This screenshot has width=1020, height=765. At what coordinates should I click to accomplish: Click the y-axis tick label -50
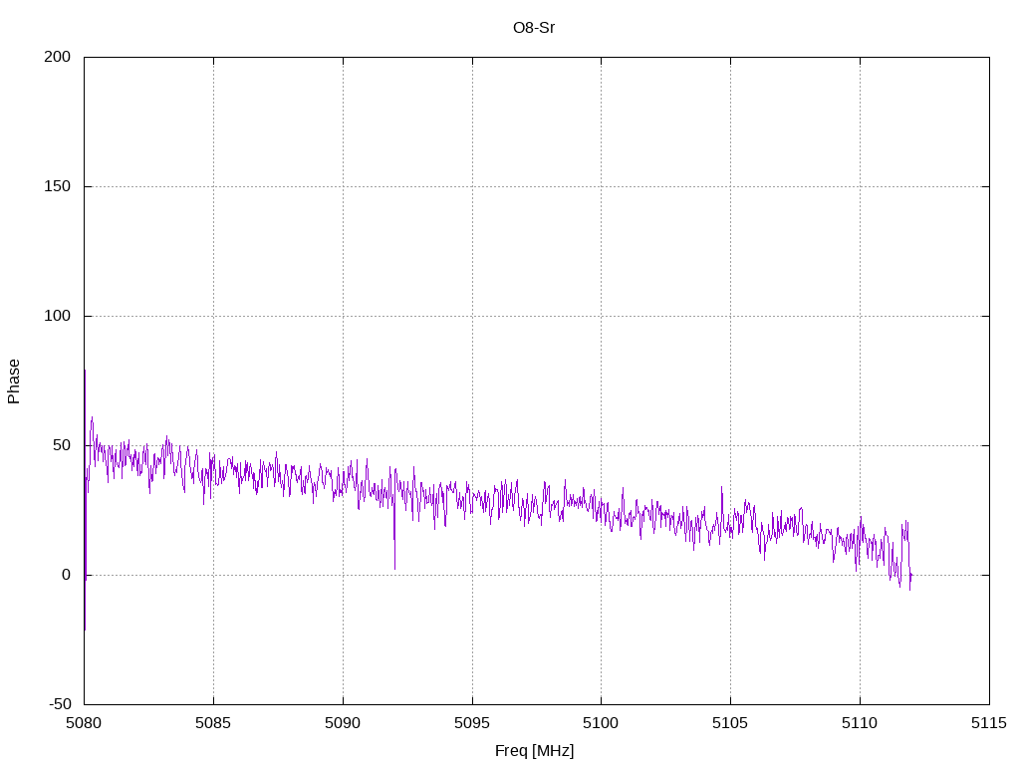[60, 704]
